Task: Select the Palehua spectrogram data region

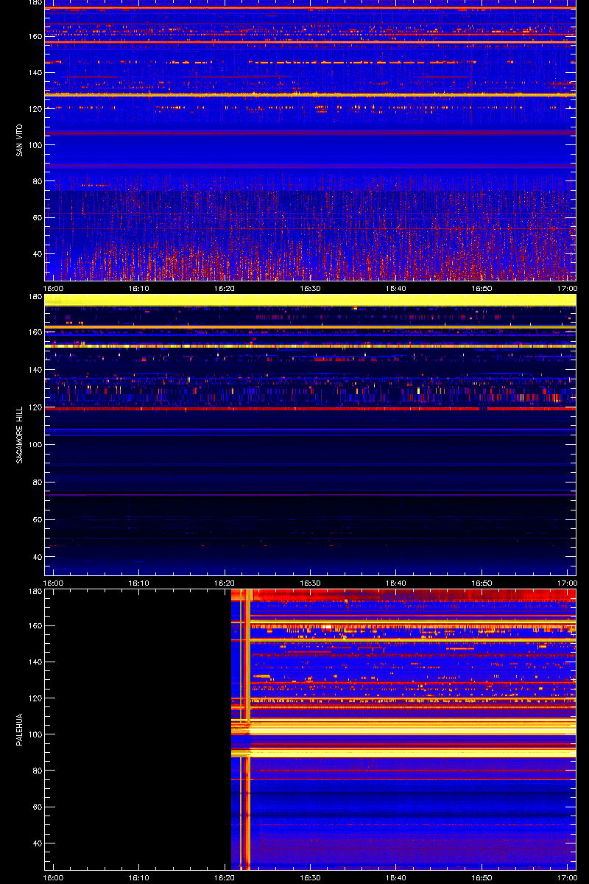Action: [403, 729]
